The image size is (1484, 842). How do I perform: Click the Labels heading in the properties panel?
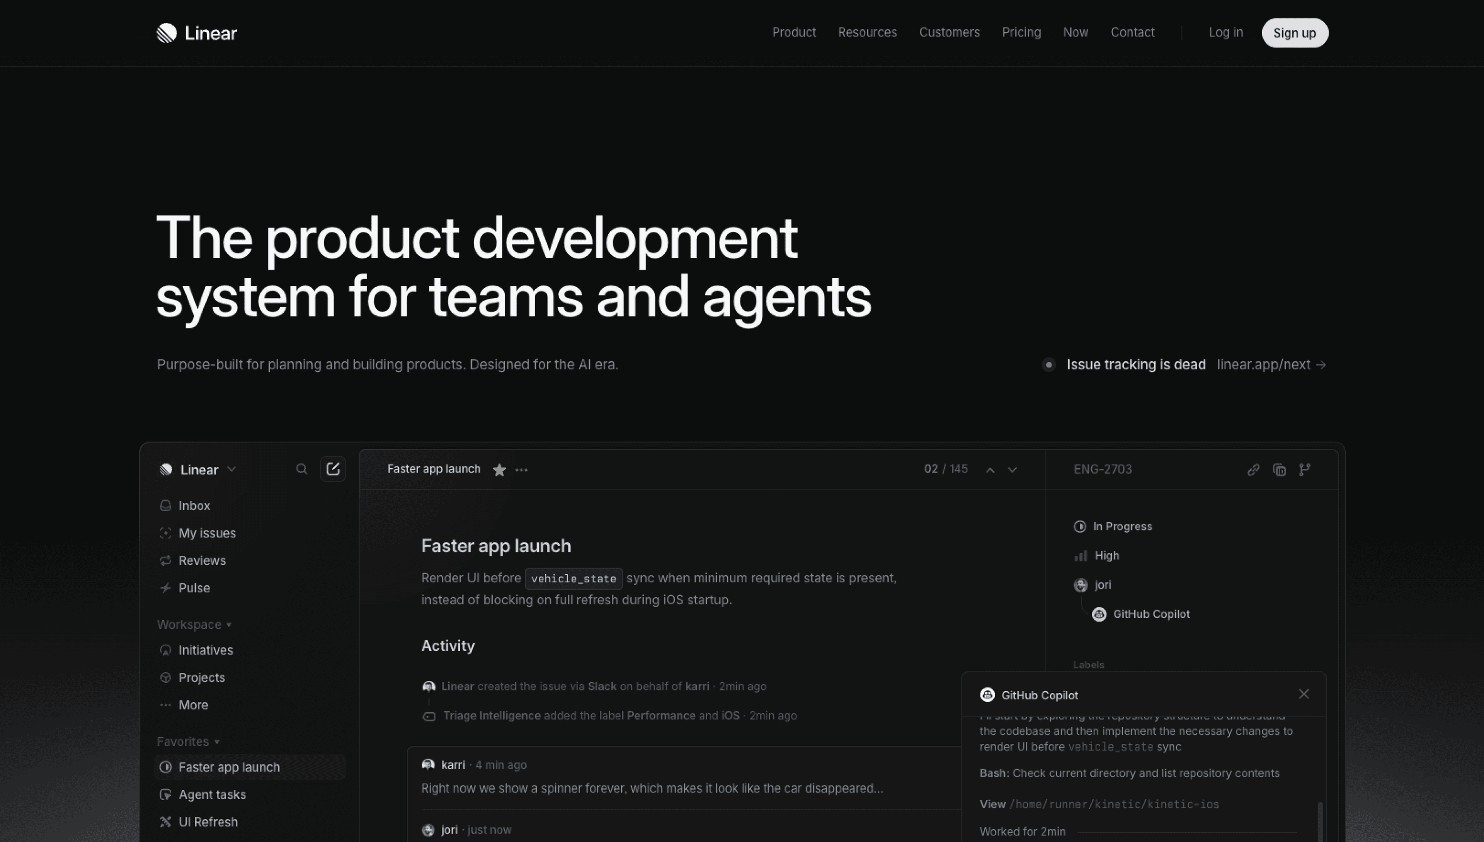point(1088,665)
